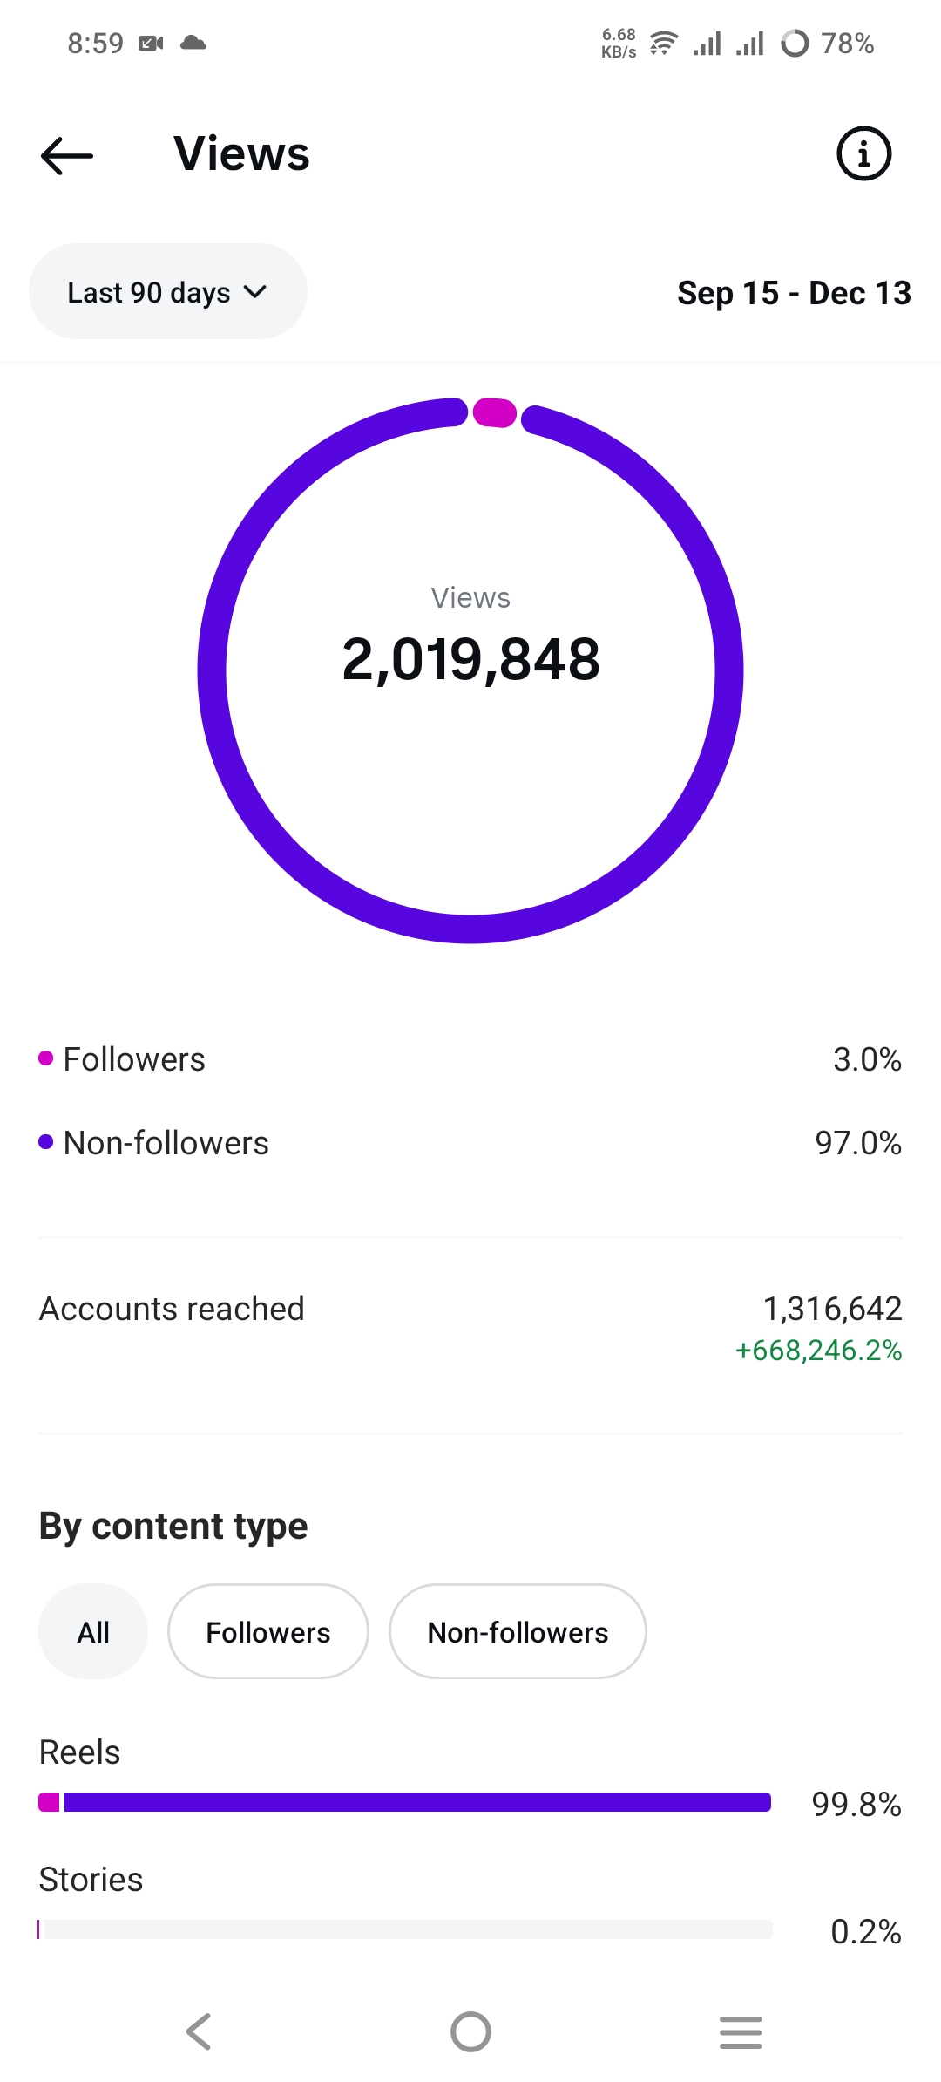This screenshot has height=2082, width=941.
Task: Tap the Stories percentage progress bar
Action: 405,1929
